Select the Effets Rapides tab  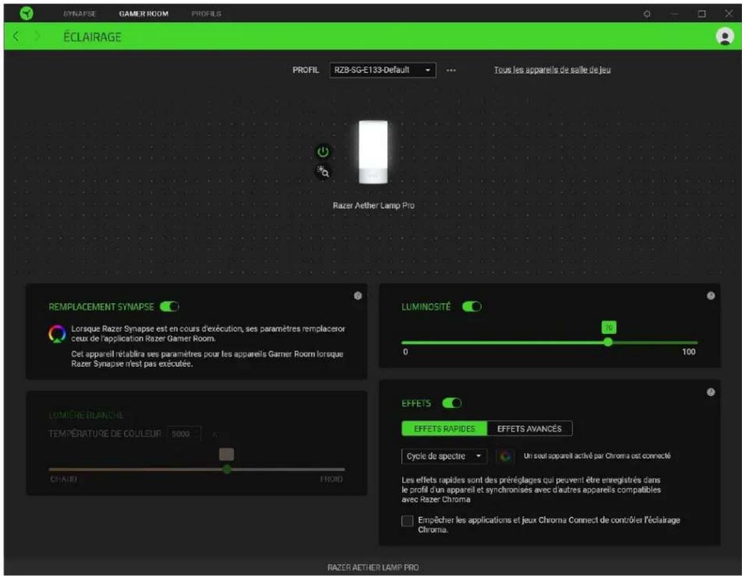click(x=444, y=429)
